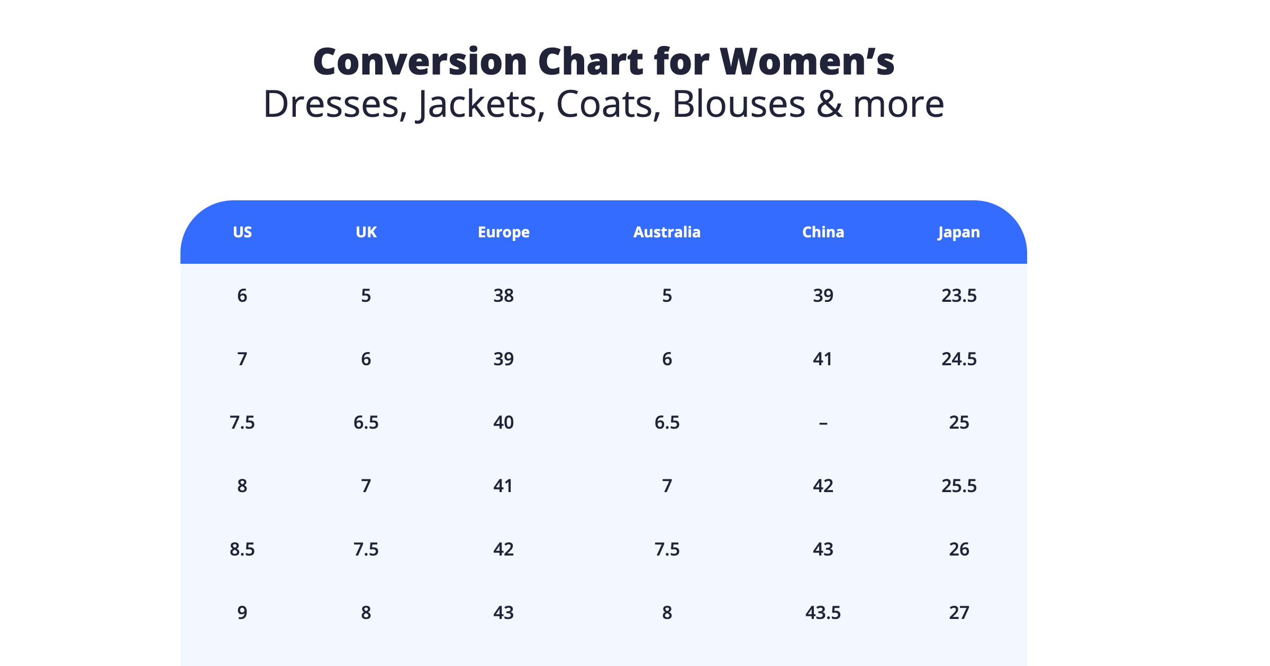Select US size 8.5 cell
The height and width of the screenshot is (666, 1270).
242,549
